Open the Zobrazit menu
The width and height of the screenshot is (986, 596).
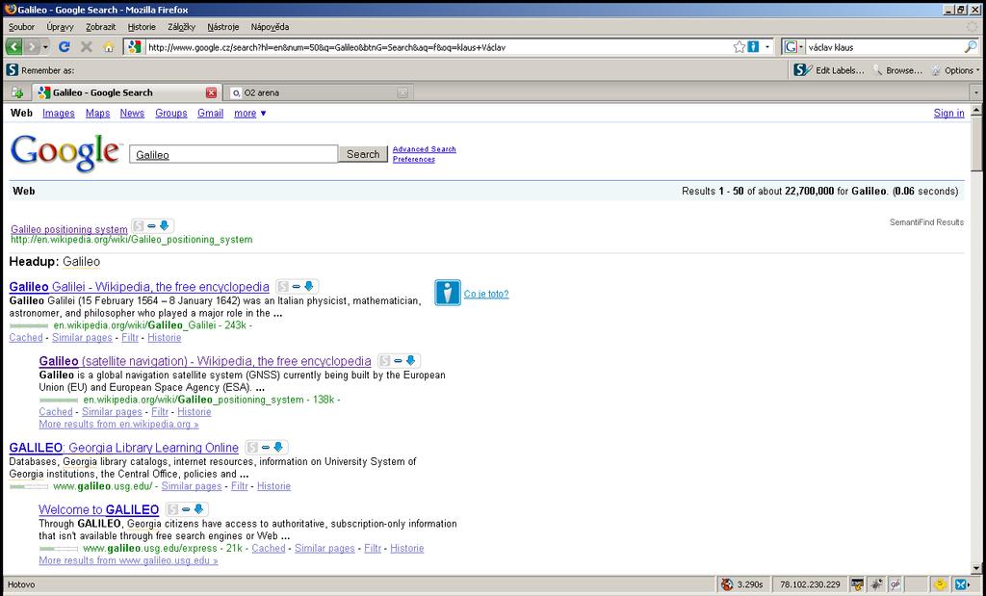point(100,27)
